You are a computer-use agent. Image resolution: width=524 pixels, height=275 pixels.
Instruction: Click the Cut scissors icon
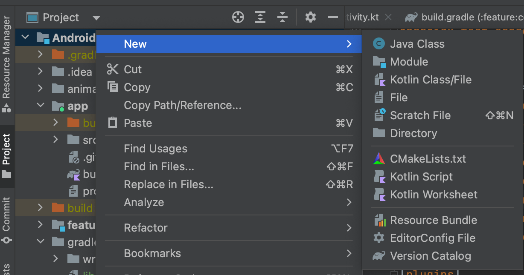(x=113, y=69)
